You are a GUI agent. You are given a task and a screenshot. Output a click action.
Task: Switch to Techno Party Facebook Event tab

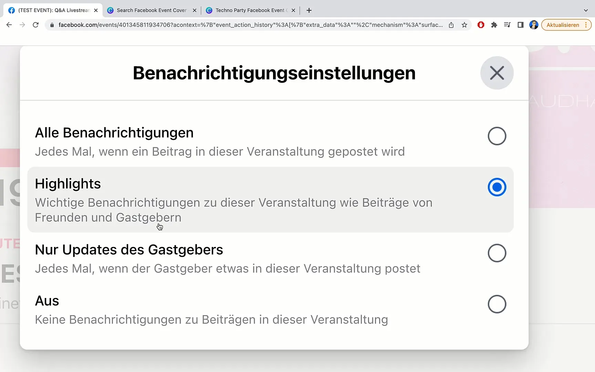tap(250, 10)
